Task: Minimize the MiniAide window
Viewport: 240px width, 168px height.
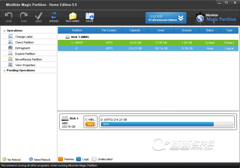Action: [x=219, y=2]
